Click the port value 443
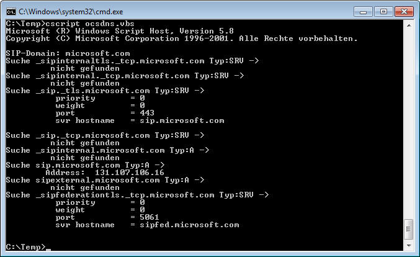 tap(147, 113)
